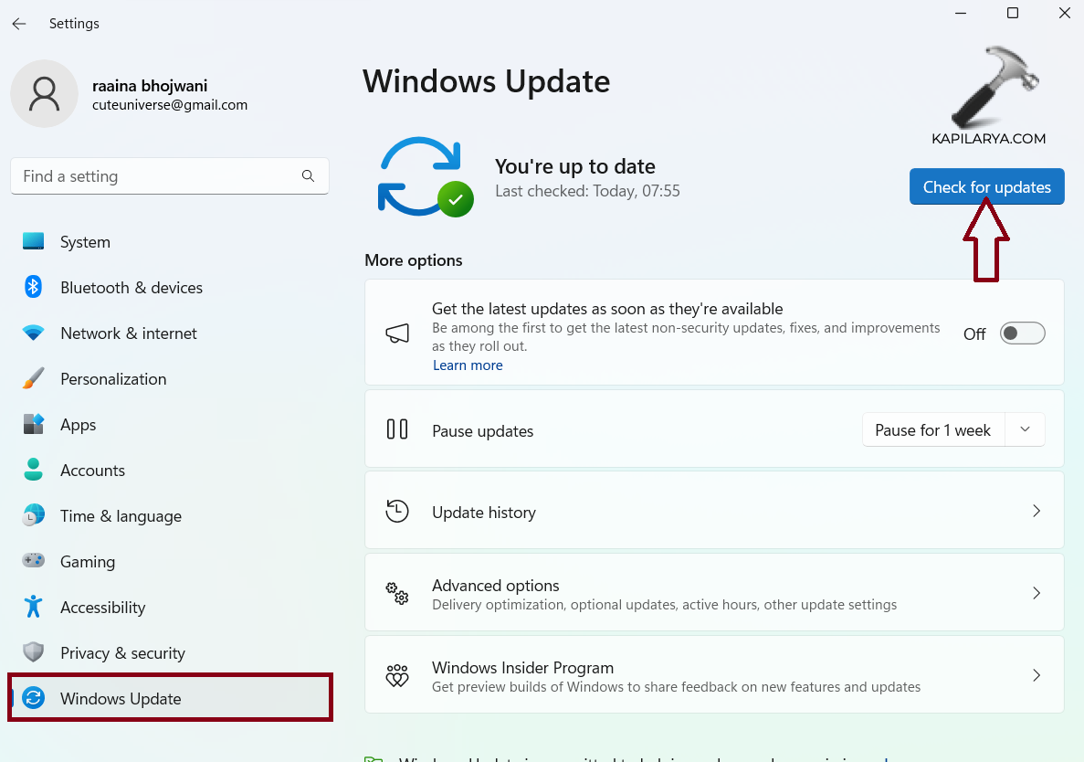This screenshot has width=1084, height=762.
Task: Open Gaming via its controller icon
Action: tap(34, 561)
